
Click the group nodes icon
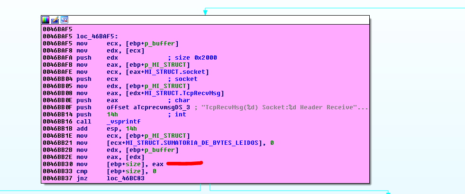(x=64, y=20)
